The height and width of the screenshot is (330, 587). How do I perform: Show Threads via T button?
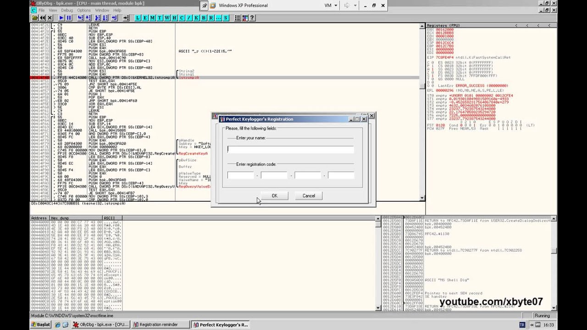click(x=160, y=18)
